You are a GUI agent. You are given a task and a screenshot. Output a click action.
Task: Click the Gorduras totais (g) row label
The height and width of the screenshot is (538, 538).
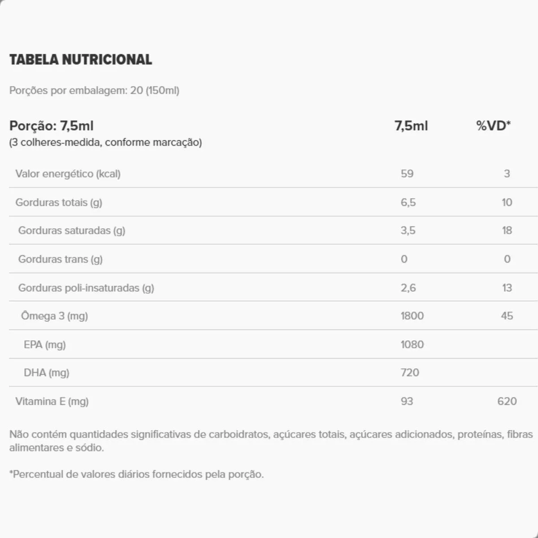[x=59, y=203]
